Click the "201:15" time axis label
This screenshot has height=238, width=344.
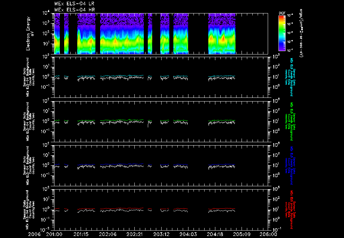81,234
